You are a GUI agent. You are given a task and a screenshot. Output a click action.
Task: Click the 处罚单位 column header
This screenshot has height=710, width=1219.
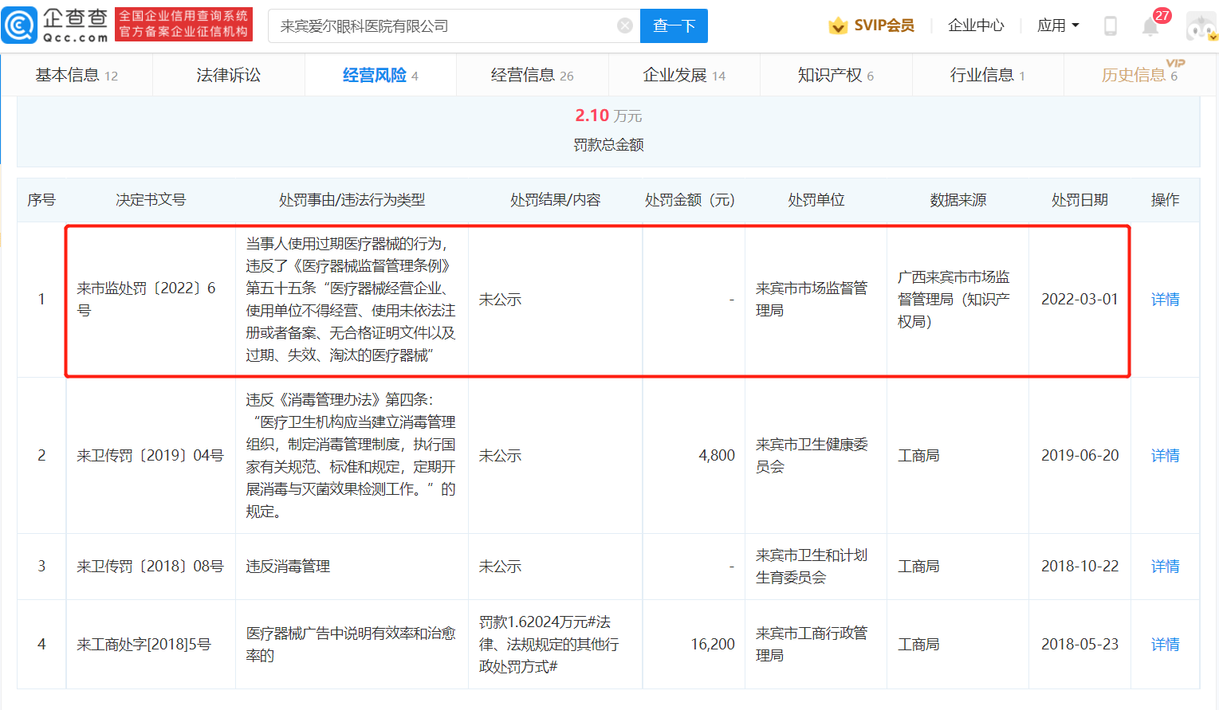point(816,199)
